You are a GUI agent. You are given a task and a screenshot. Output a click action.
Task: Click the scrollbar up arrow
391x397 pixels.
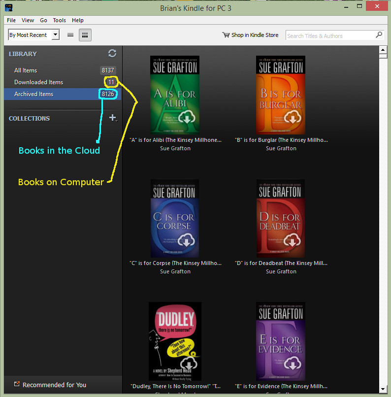(383, 50)
